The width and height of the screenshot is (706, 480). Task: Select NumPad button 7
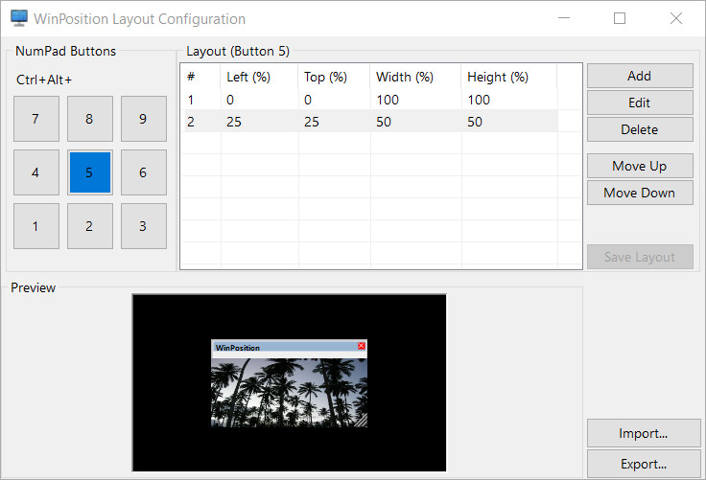pyautogui.click(x=36, y=119)
